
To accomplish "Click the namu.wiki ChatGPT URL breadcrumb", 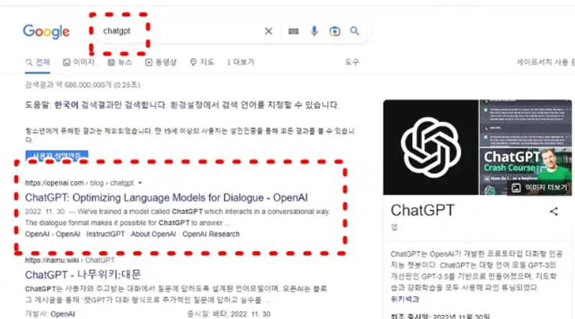I will [70, 260].
